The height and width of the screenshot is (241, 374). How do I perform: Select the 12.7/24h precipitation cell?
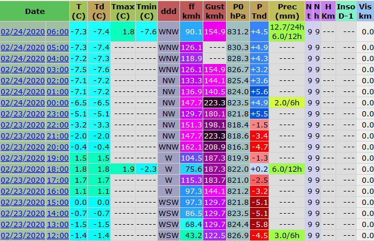pyautogui.click(x=287, y=27)
